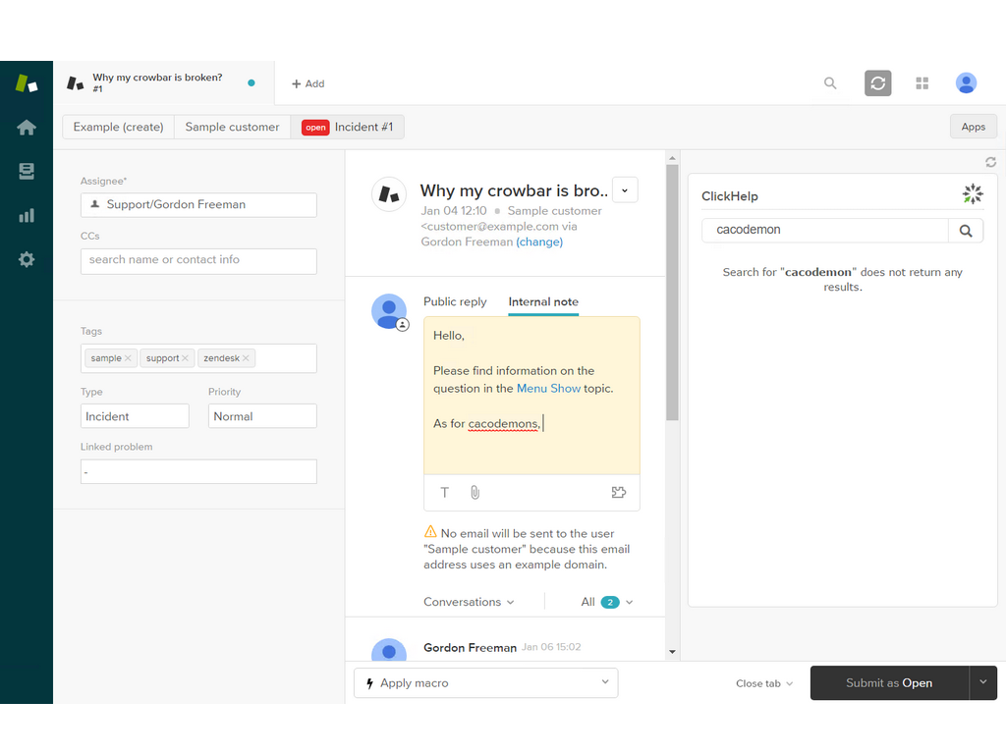Screen dimensions: 1006x754
Task: Open the Type dropdown showing Incident
Action: tap(135, 416)
